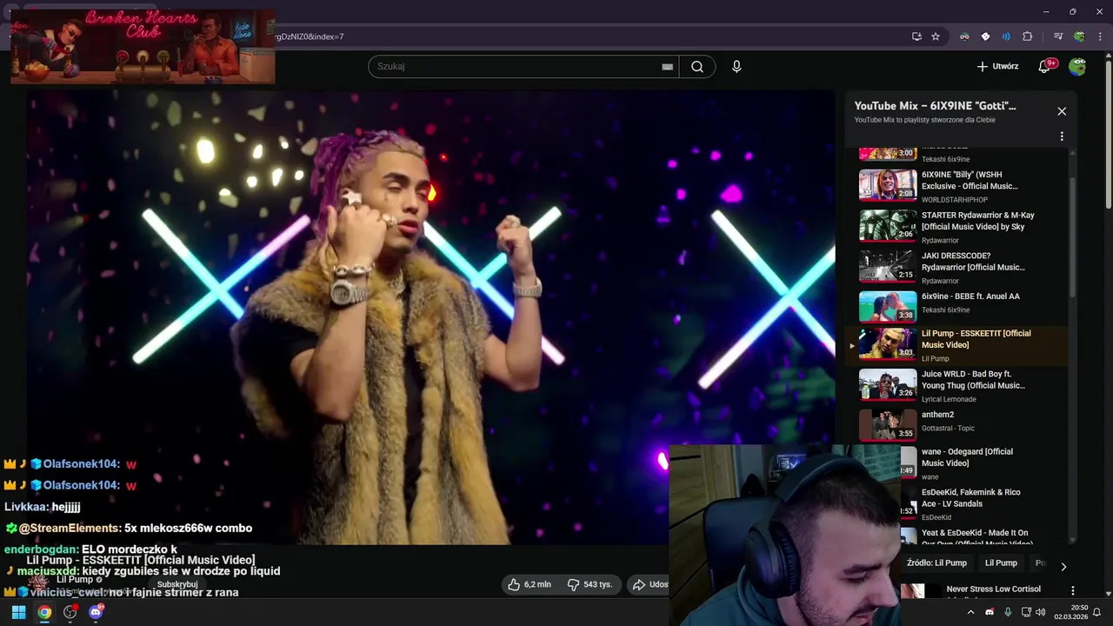Close the YouTube Mix playlist panel
This screenshot has width=1113, height=626.
pyautogui.click(x=1062, y=111)
